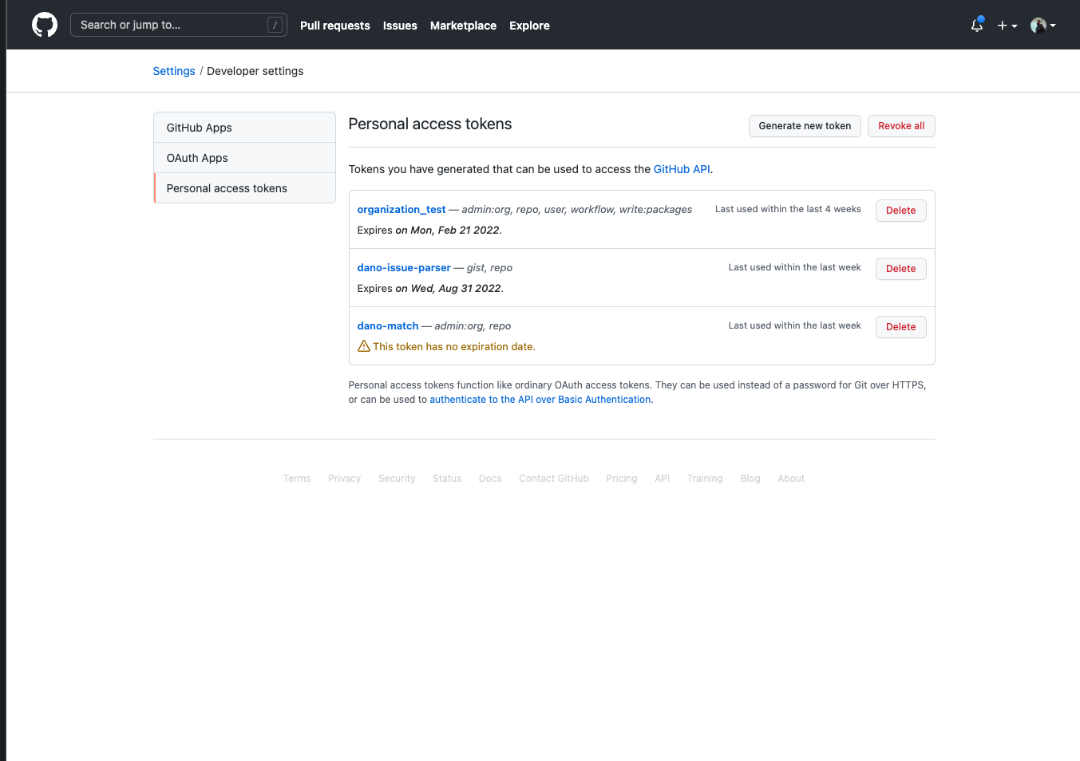Delete the dano-issue-parser token

(x=900, y=269)
